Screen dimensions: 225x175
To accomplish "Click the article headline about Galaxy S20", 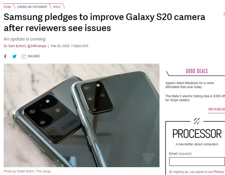I will pyautogui.click(x=104, y=22).
